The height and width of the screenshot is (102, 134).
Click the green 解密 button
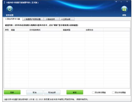click(x=75, y=92)
